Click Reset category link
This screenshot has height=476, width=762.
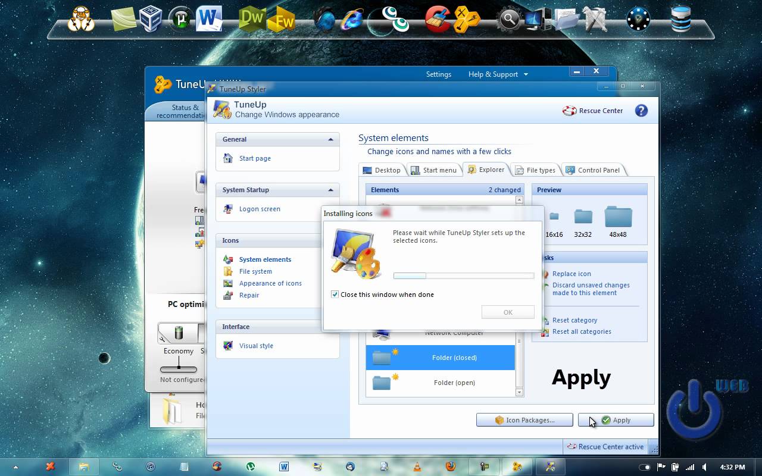point(574,320)
